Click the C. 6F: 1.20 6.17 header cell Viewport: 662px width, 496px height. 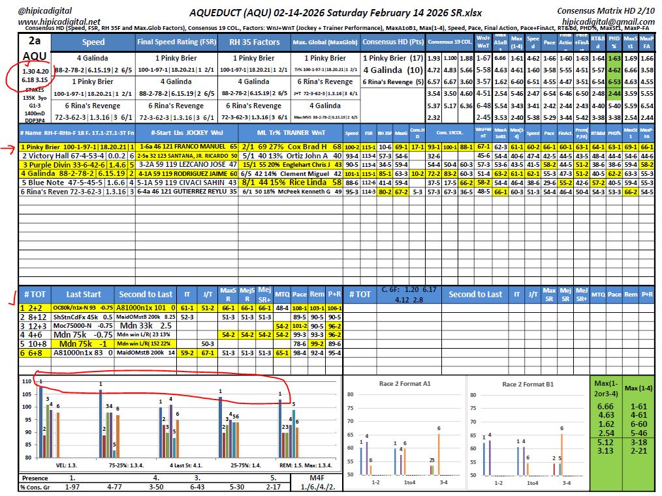[x=409, y=295]
